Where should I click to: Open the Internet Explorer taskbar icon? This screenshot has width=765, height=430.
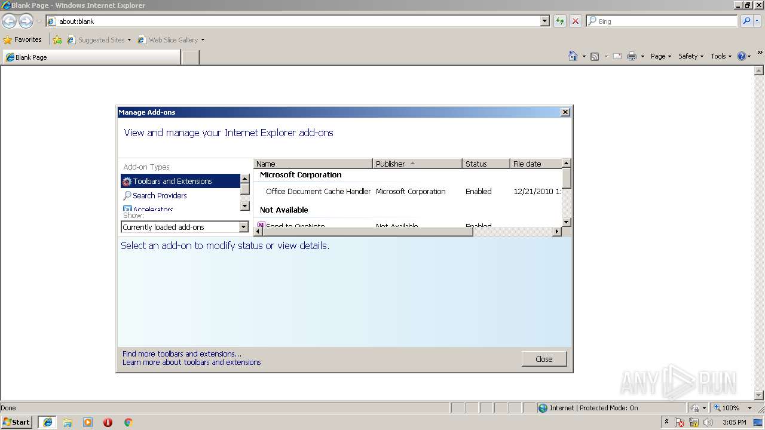pyautogui.click(x=47, y=422)
